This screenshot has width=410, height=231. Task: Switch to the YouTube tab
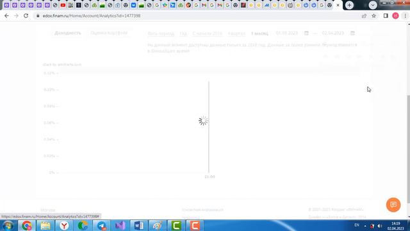pyautogui.click(x=63, y=5)
